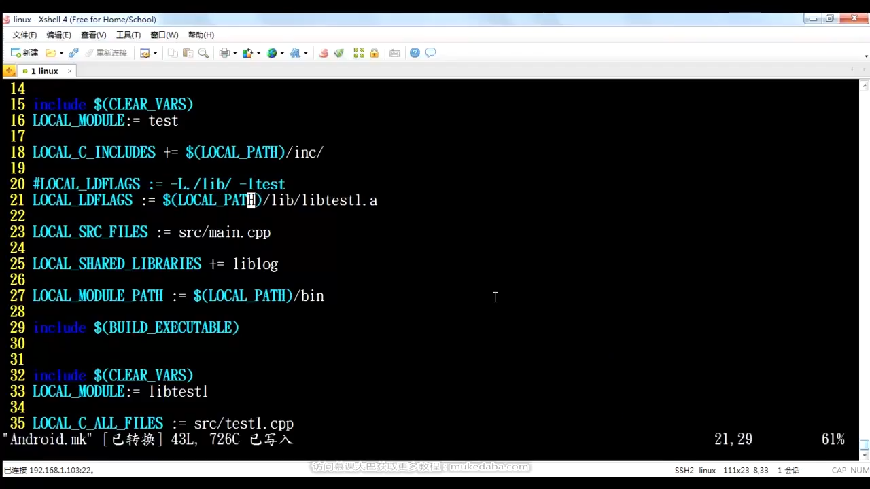Viewport: 870px width, 489px height.
Task: Click 'LOCAL_MODULE_PATH' on line 27
Action: pos(98,296)
